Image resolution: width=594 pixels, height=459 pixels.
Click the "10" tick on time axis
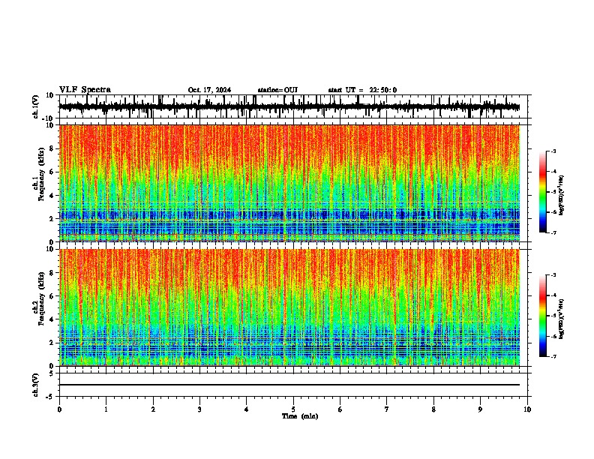pyautogui.click(x=527, y=409)
